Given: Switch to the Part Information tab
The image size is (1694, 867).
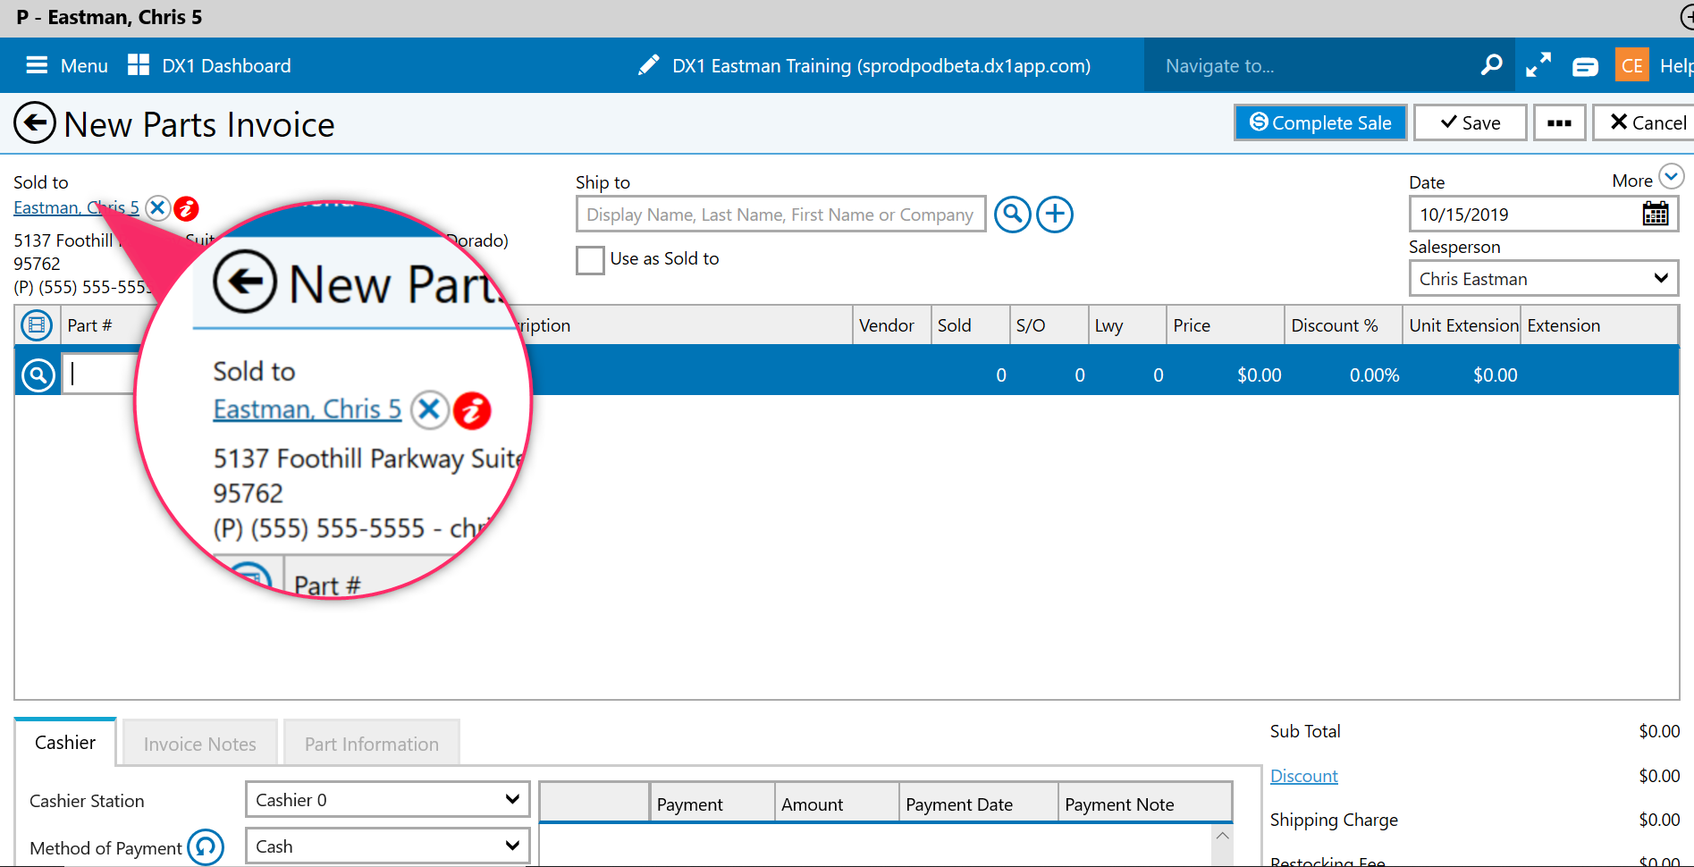Looking at the screenshot, I should pyautogui.click(x=372, y=744).
